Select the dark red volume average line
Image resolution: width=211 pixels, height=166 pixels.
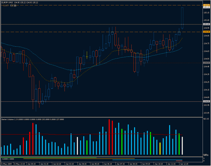(91, 134)
